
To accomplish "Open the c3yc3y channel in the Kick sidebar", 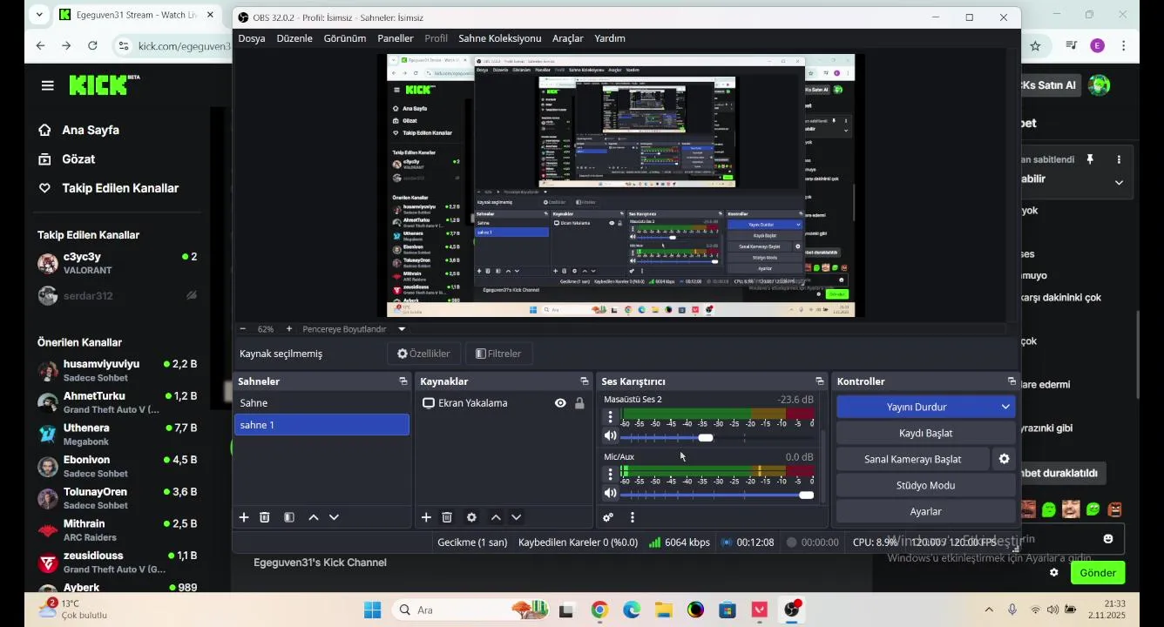I will (118, 263).
